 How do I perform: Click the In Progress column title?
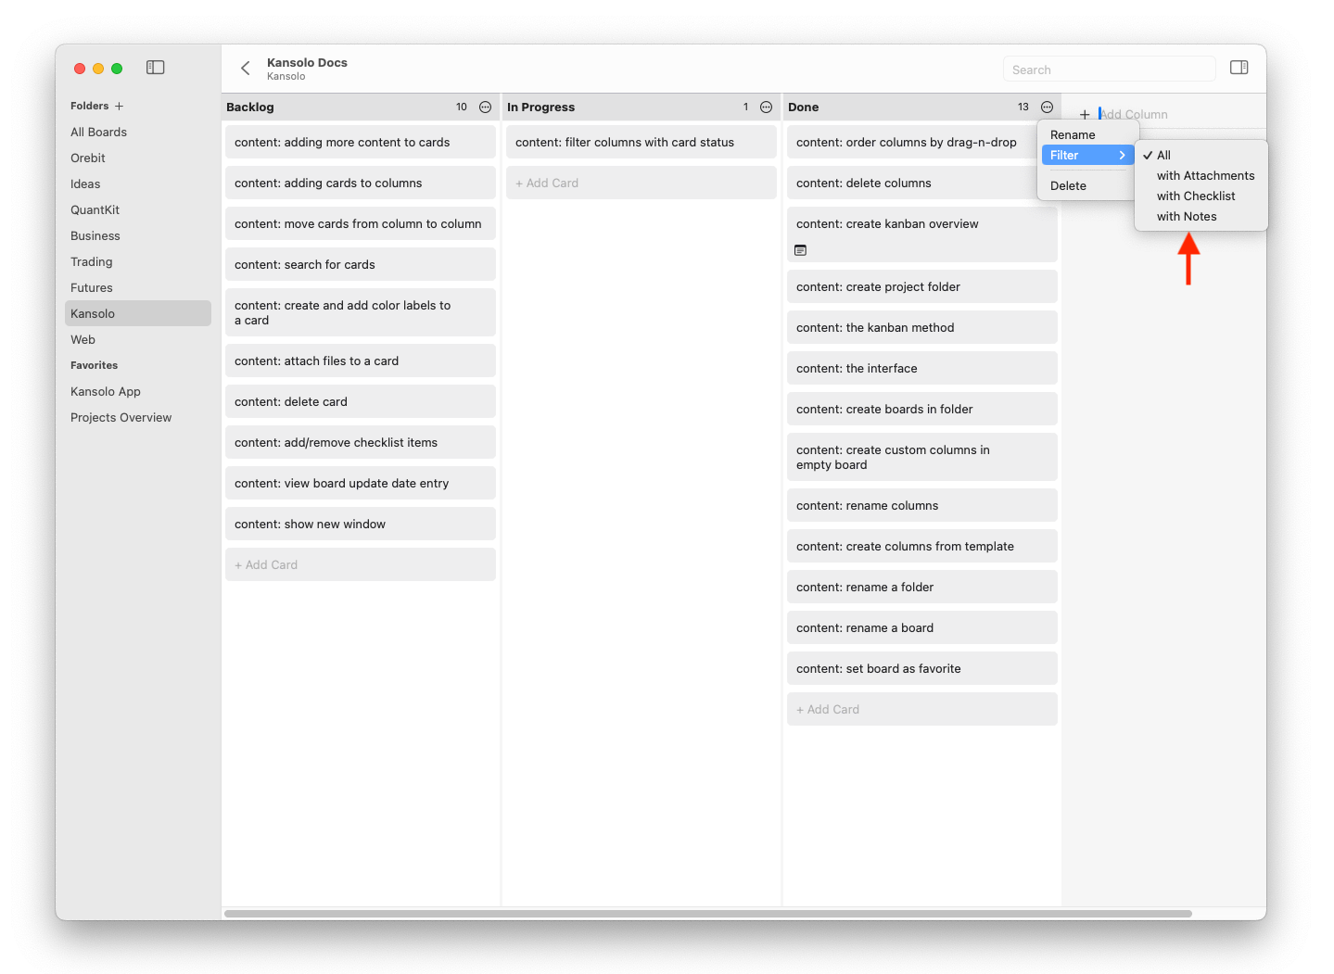point(541,108)
